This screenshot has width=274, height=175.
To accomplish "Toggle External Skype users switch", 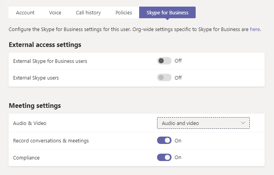I will tap(164, 78).
